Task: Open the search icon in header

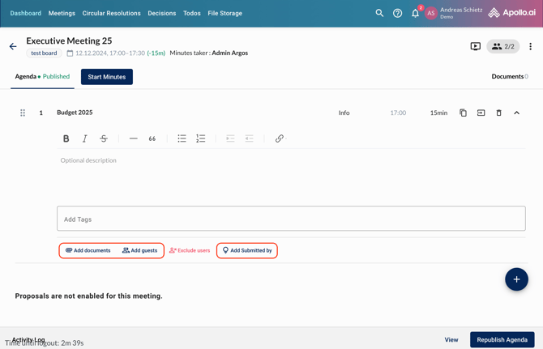Action: (x=379, y=13)
